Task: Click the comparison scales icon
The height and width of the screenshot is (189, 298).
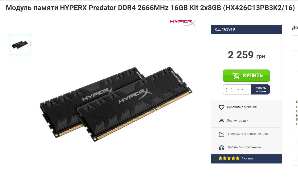Action: click(221, 147)
